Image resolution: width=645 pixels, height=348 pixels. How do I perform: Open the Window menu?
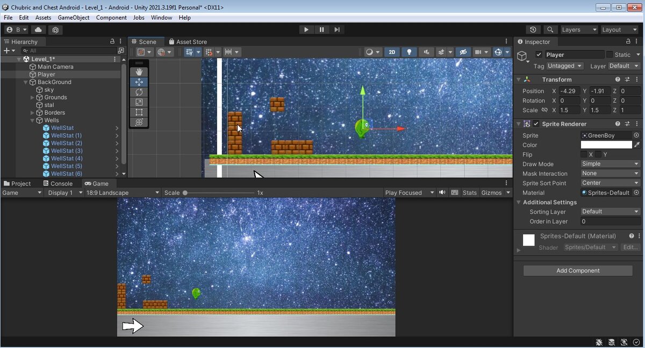click(x=161, y=18)
